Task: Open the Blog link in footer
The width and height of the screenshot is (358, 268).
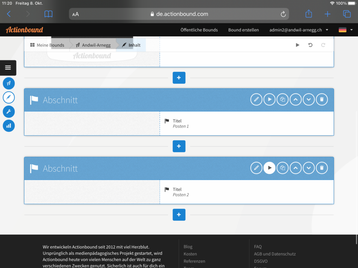Action: click(x=188, y=247)
